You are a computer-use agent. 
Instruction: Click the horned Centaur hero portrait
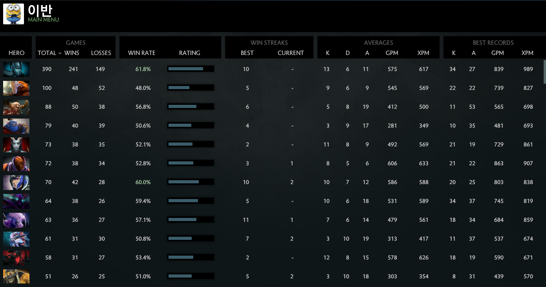[x=16, y=107]
